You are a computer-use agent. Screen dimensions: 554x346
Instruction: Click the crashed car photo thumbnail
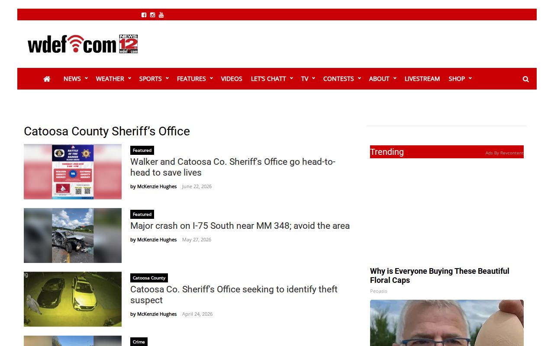click(73, 235)
